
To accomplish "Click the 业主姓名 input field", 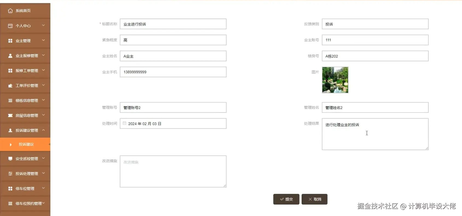I will pyautogui.click(x=173, y=56).
